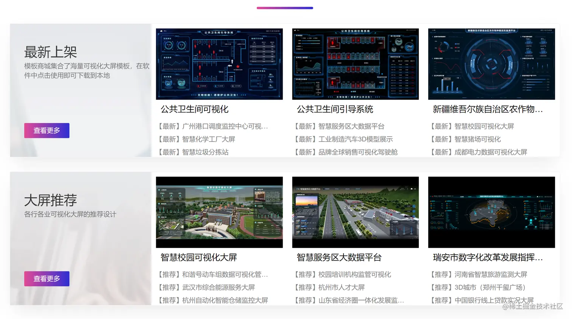
Task: Click the 智慧校园可视化大屏 card title
Action: [x=199, y=258]
